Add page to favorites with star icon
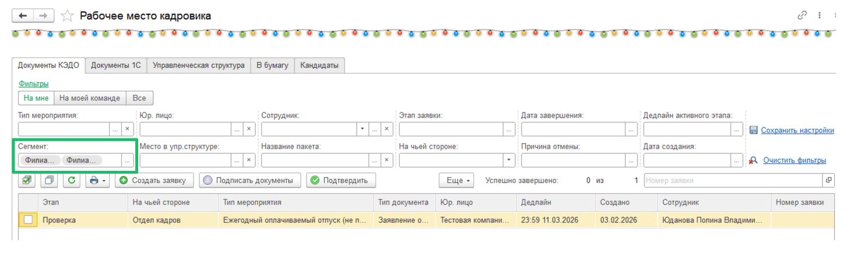The image size is (846, 253). (x=67, y=16)
